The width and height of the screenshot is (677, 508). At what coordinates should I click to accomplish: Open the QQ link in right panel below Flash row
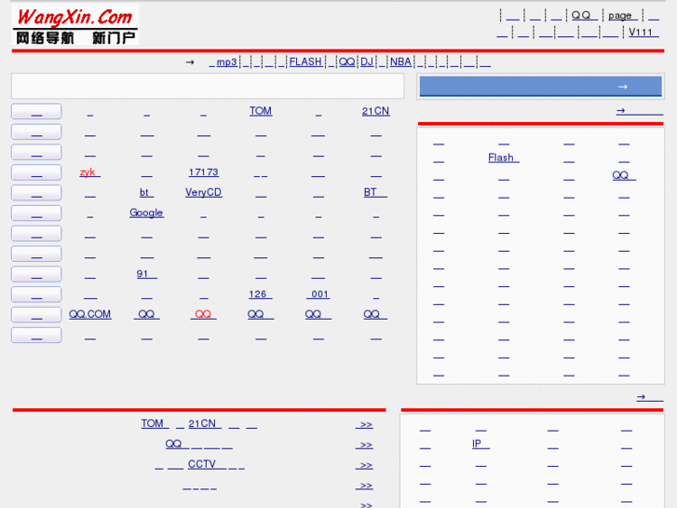624,175
